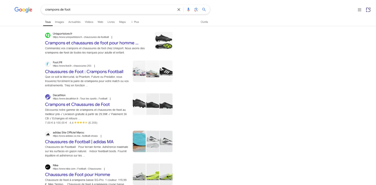Click Decathlon's first black shoe thumbnail
Image resolution: width=376 pixels, height=185 pixels.
139,104
